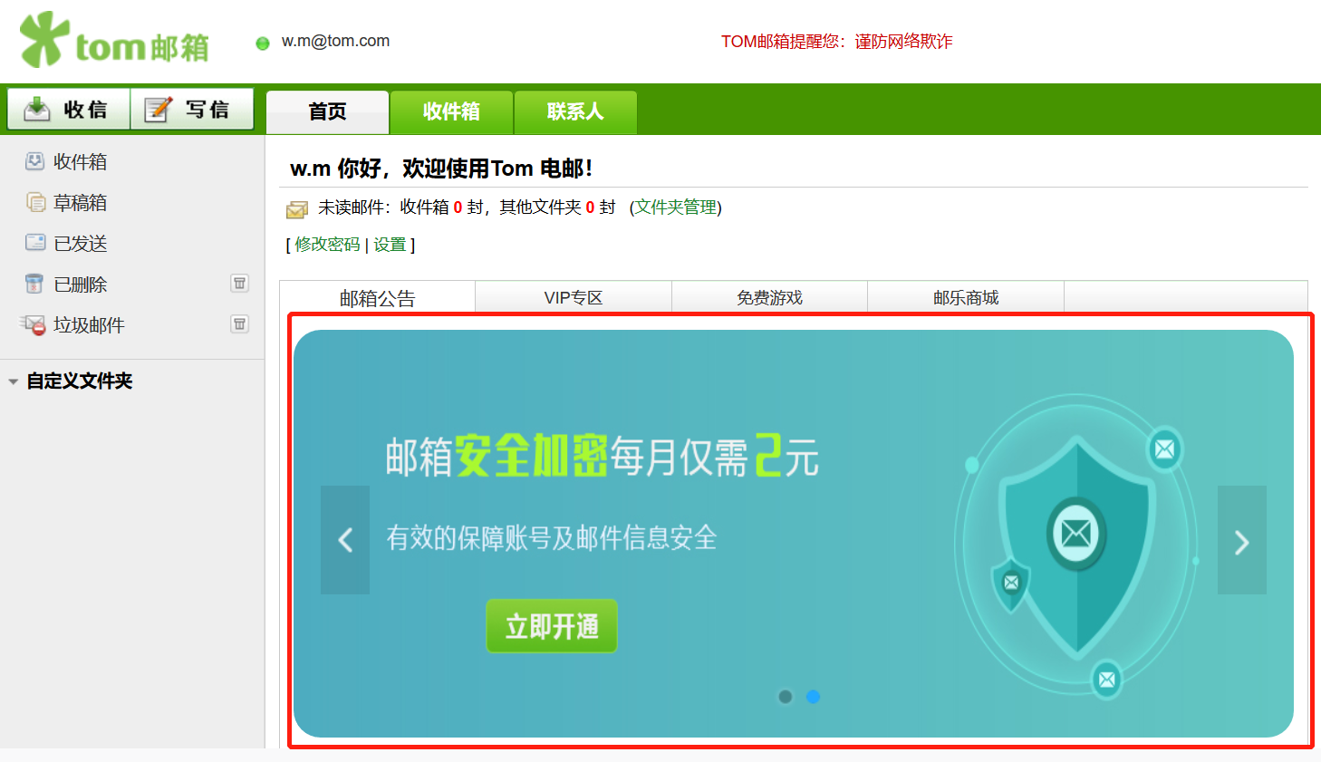Select the first carousel dot
The image size is (1321, 762).
pos(786,697)
